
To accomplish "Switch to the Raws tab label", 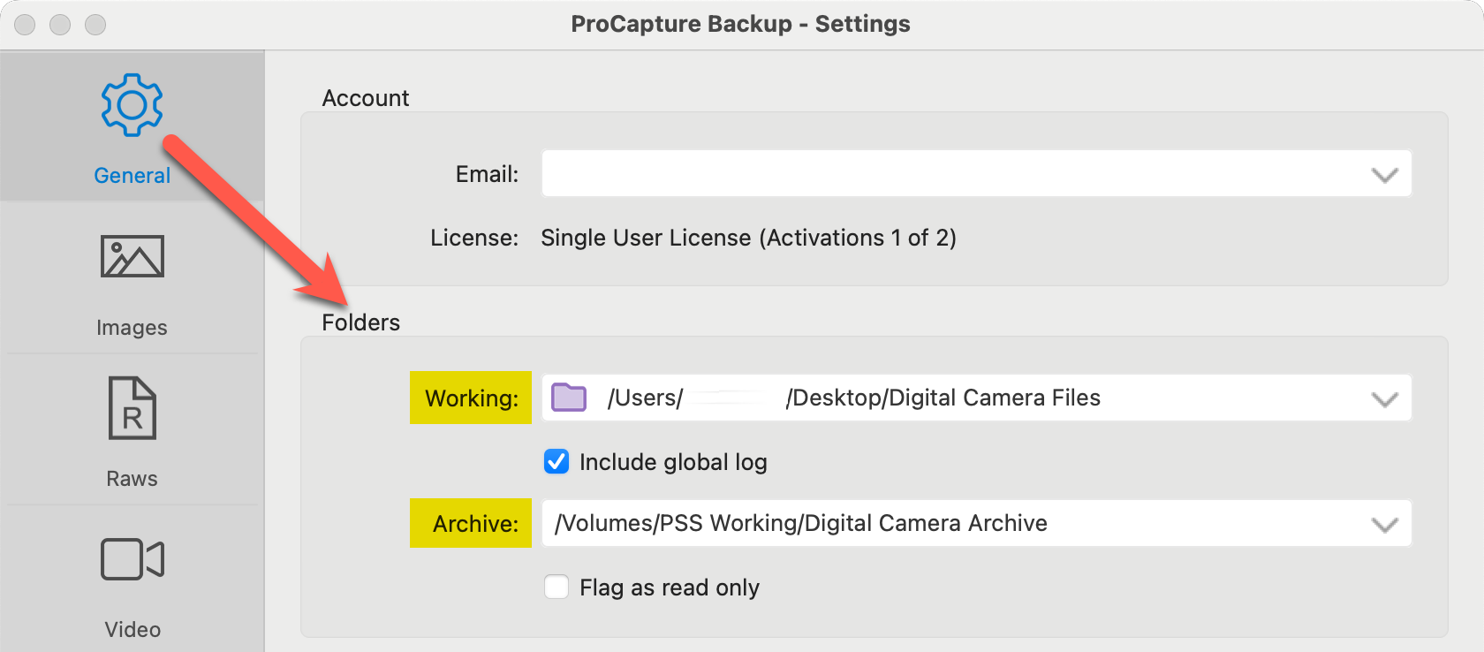I will (x=132, y=479).
